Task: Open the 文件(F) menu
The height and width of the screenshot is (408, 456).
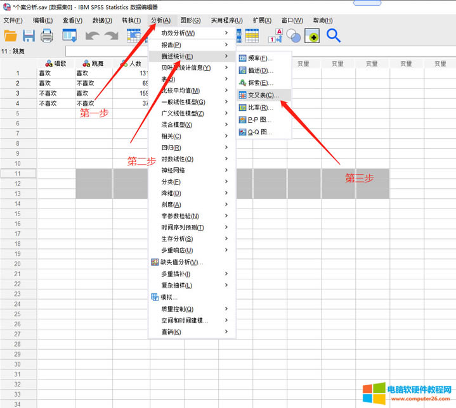Action: 13,20
